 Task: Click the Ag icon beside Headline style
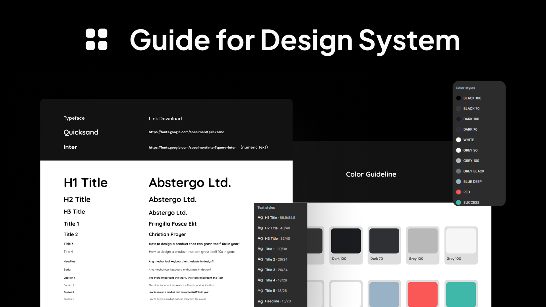[x=260, y=301]
